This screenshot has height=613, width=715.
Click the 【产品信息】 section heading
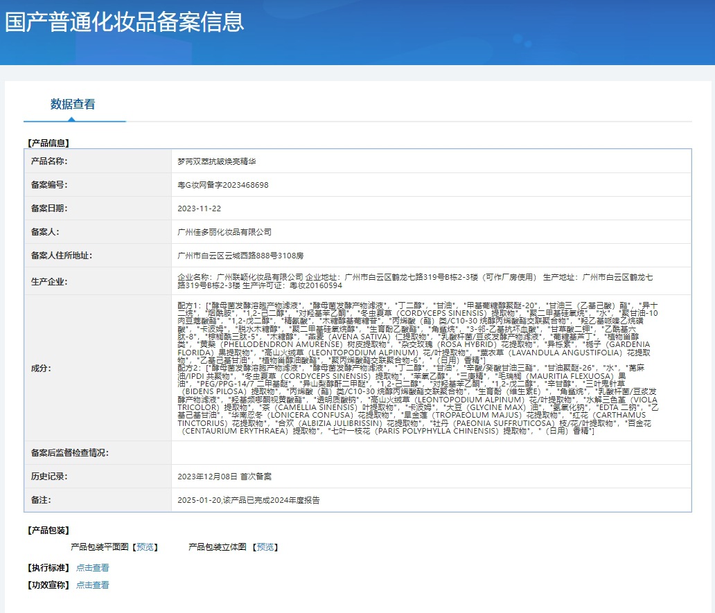coord(48,143)
